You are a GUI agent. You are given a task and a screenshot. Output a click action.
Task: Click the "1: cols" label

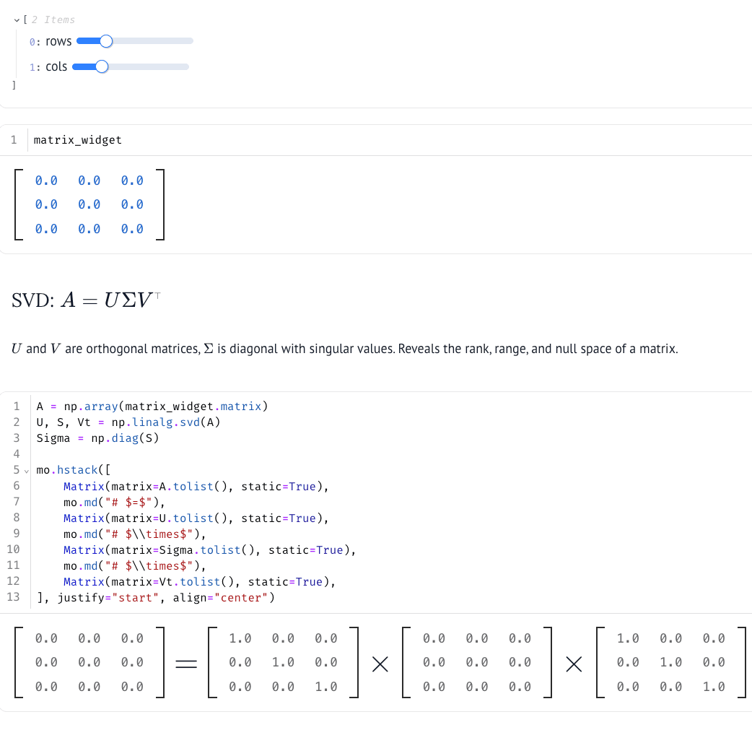click(49, 66)
